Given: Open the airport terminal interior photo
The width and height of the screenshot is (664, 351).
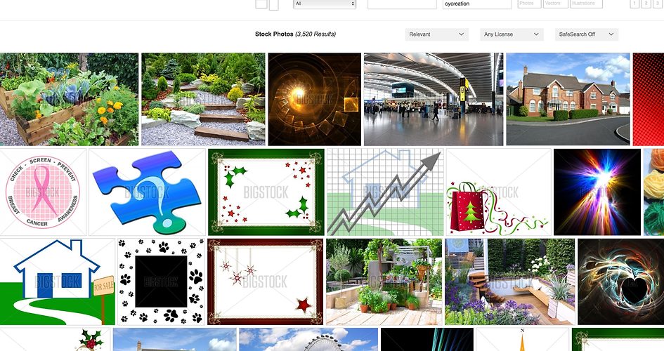Looking at the screenshot, I should (x=434, y=100).
